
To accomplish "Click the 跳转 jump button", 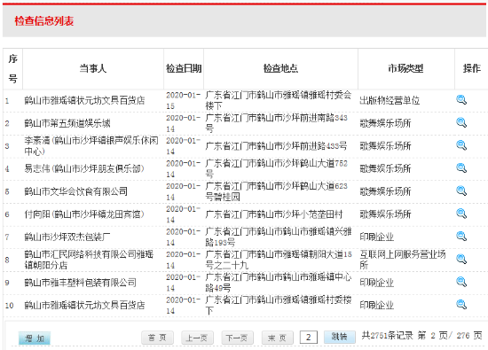I will click(x=339, y=337).
